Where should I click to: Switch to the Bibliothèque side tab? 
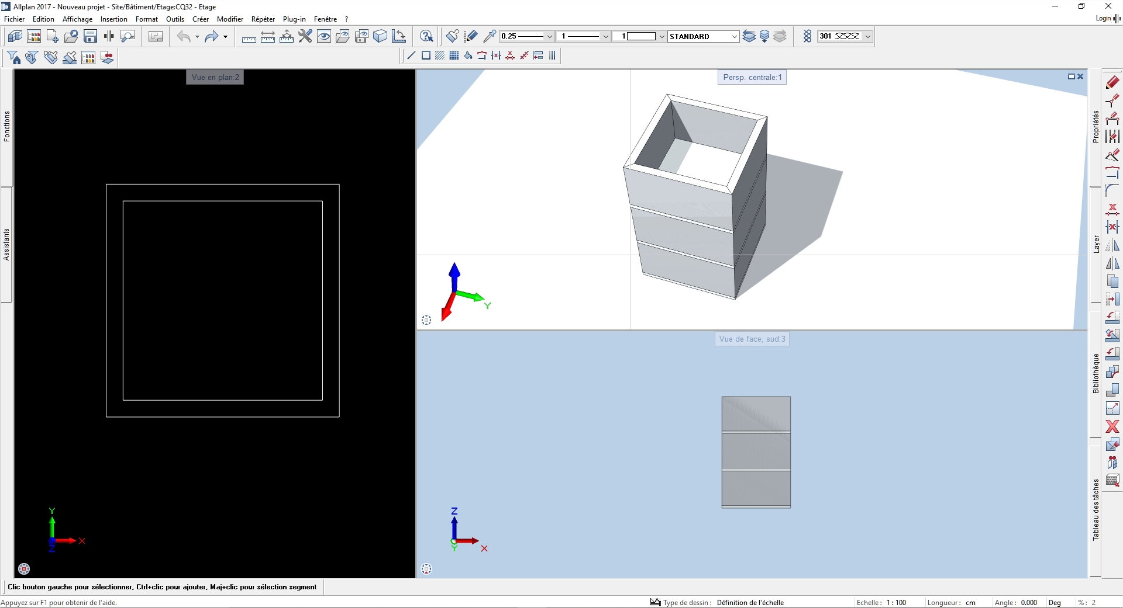click(1096, 374)
